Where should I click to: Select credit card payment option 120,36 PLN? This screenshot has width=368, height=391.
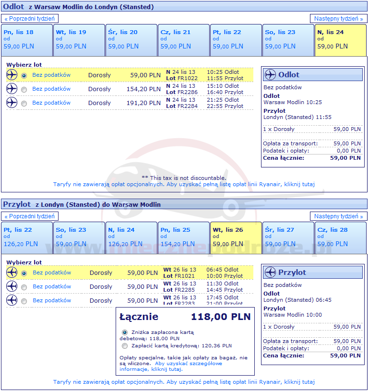click(x=125, y=345)
